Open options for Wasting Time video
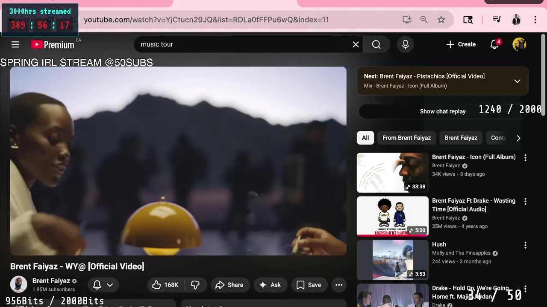Image resolution: width=547 pixels, height=307 pixels. tap(525, 201)
